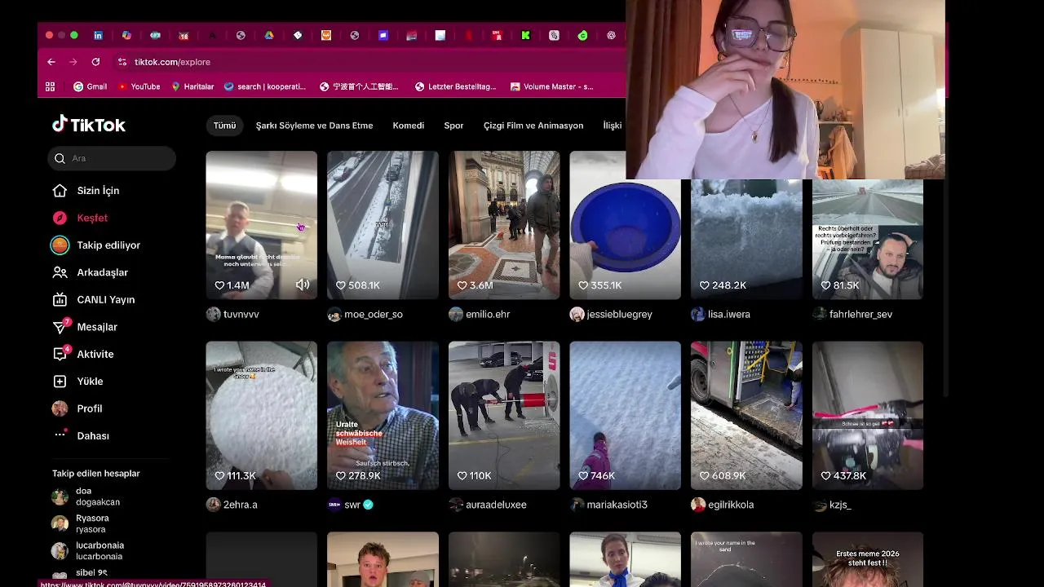Open Profil avatar in sidebar
The image size is (1044, 587).
coord(60,408)
